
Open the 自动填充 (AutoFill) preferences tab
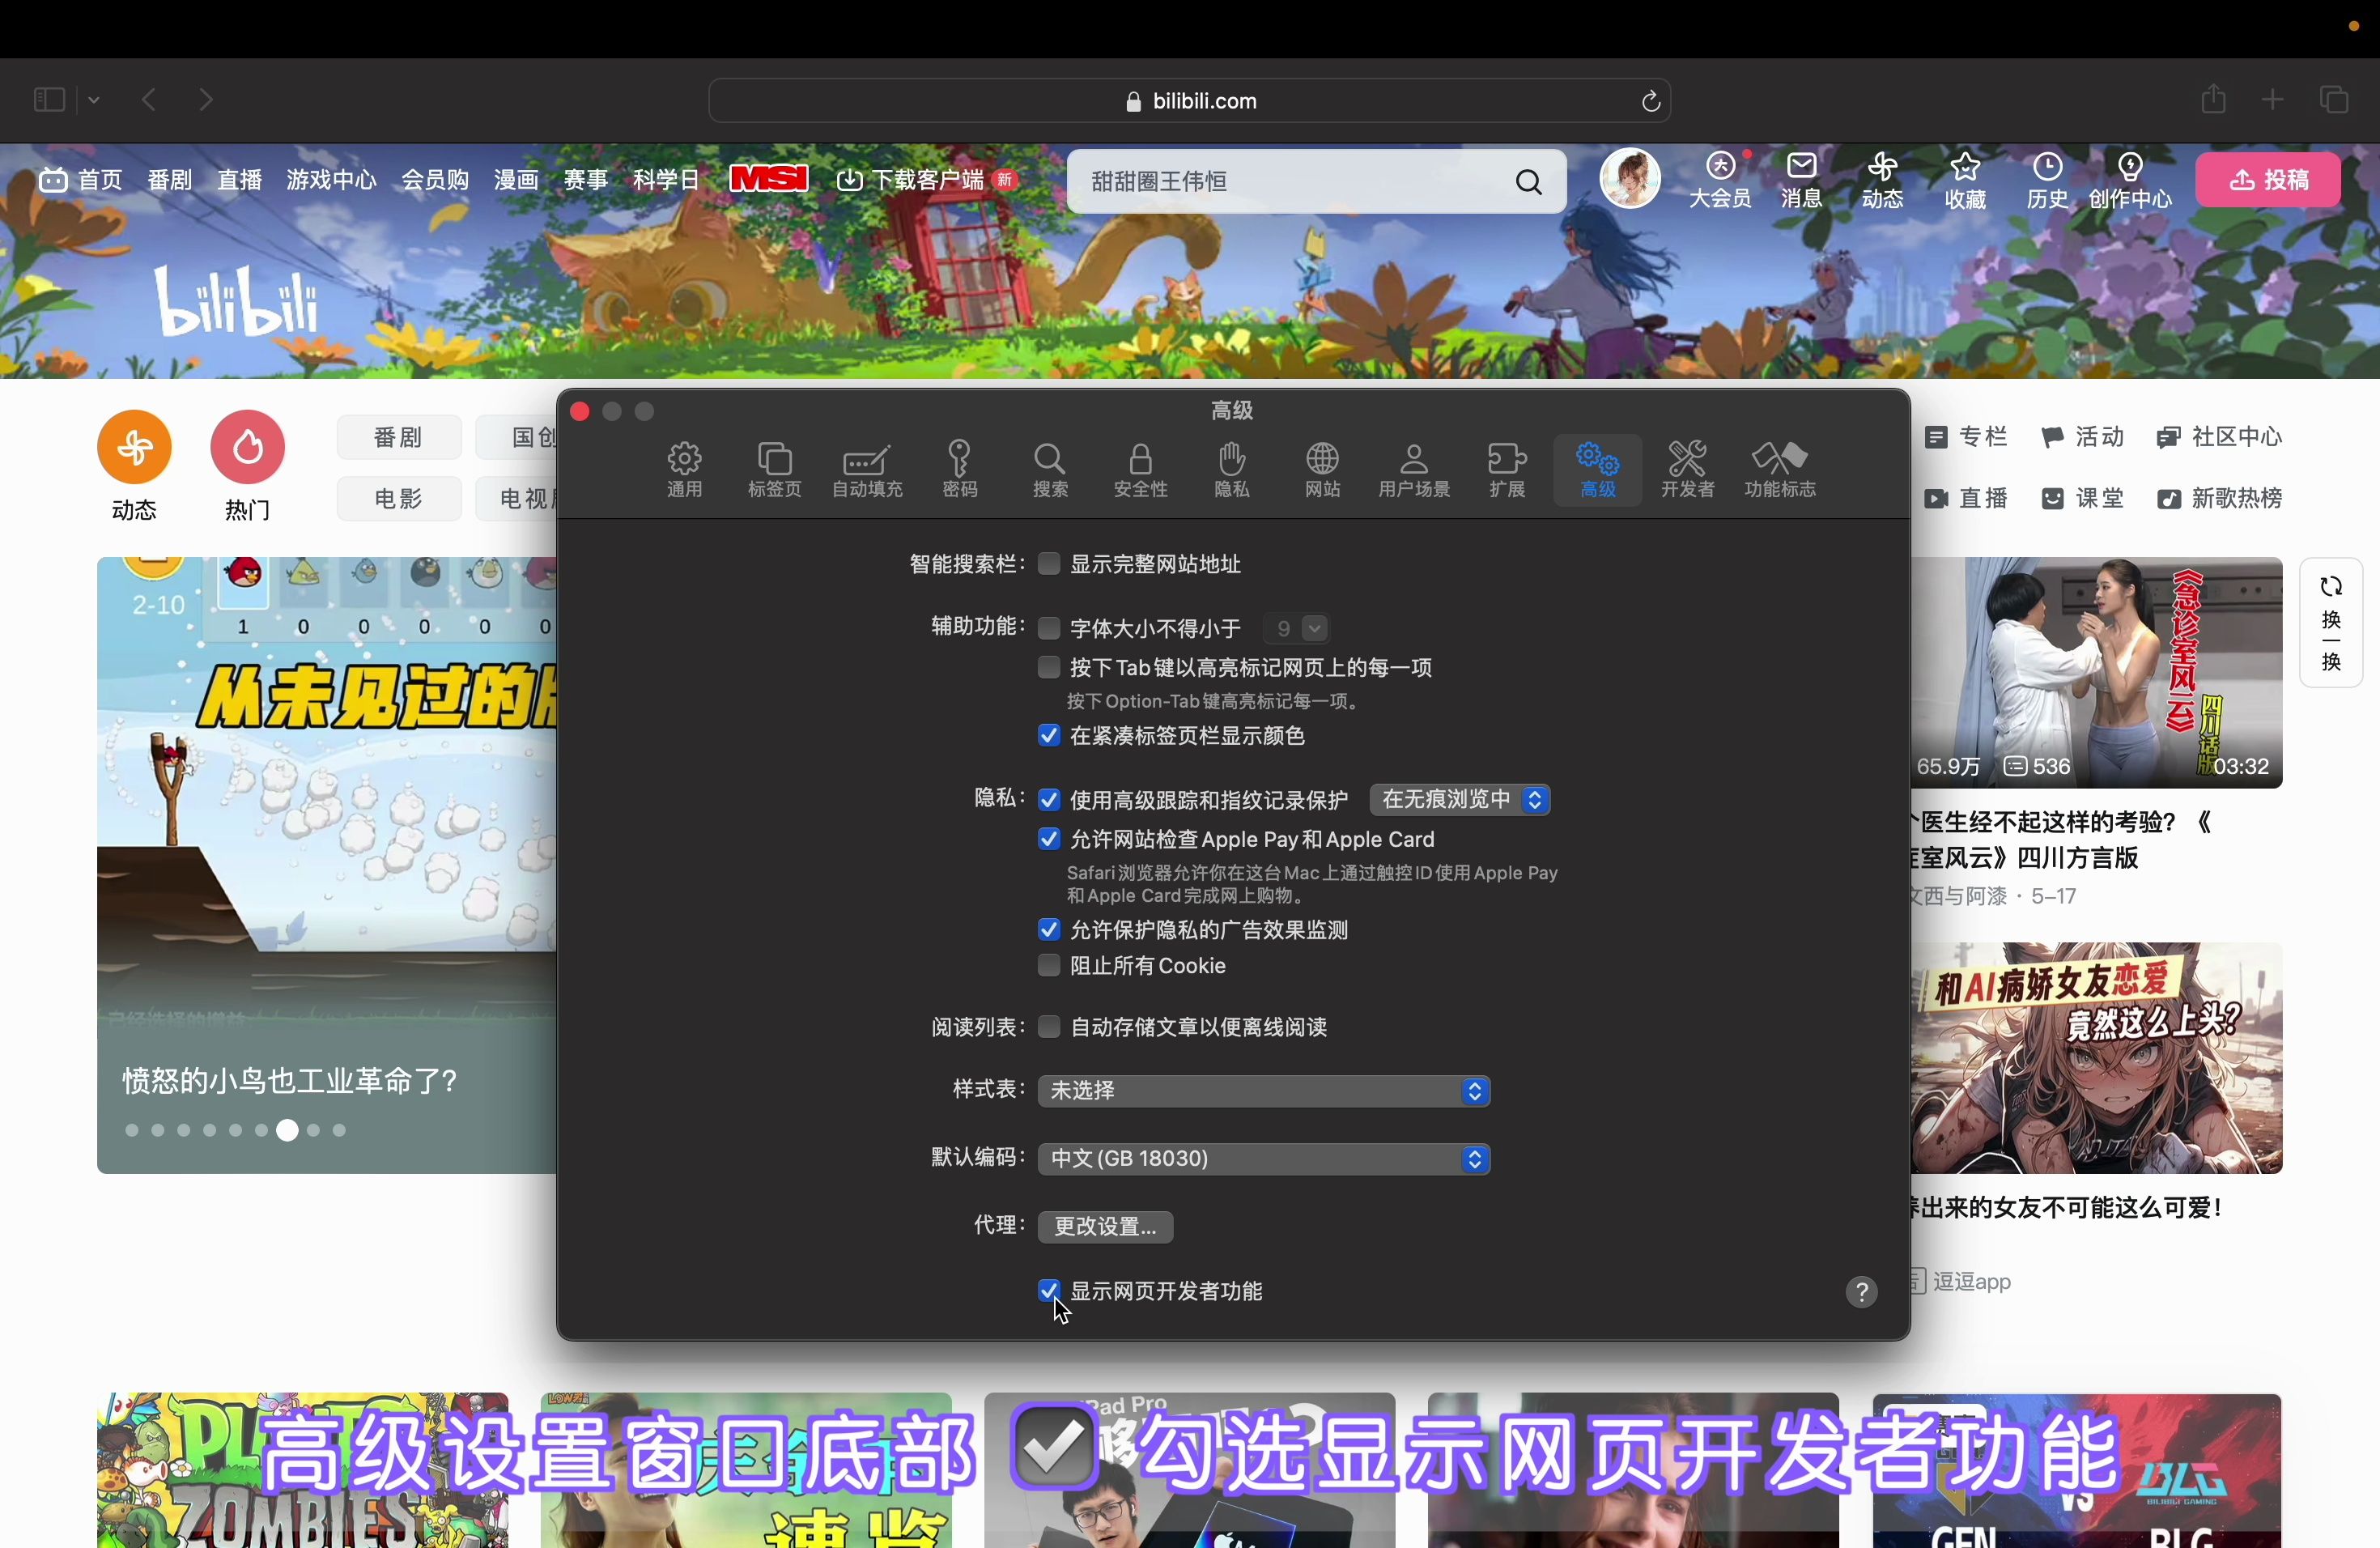pyautogui.click(x=867, y=469)
